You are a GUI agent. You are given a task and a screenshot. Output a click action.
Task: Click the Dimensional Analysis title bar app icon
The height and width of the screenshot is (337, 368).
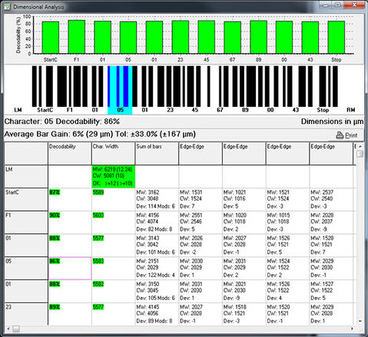[x=7, y=7]
